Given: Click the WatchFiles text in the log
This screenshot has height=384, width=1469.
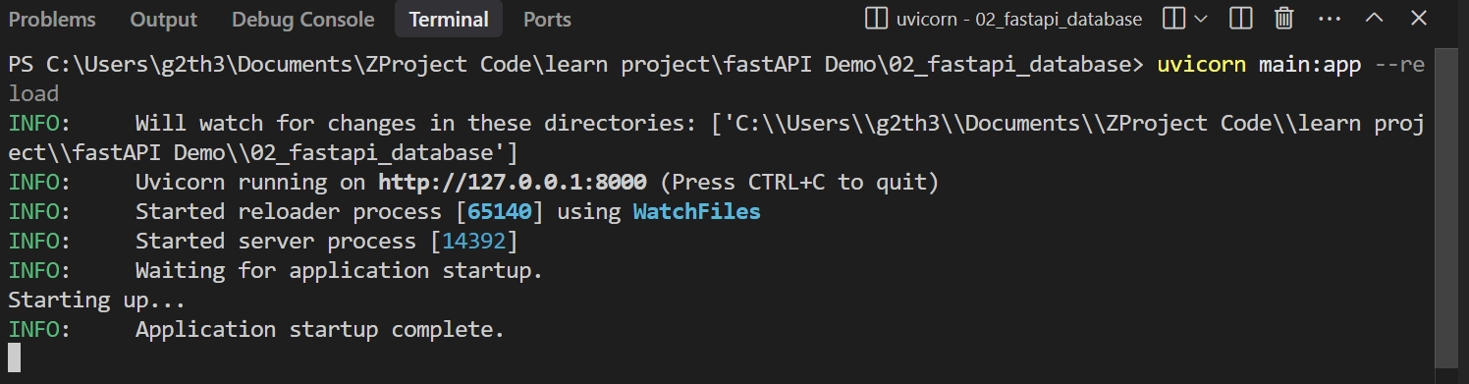Looking at the screenshot, I should pyautogui.click(x=696, y=212).
